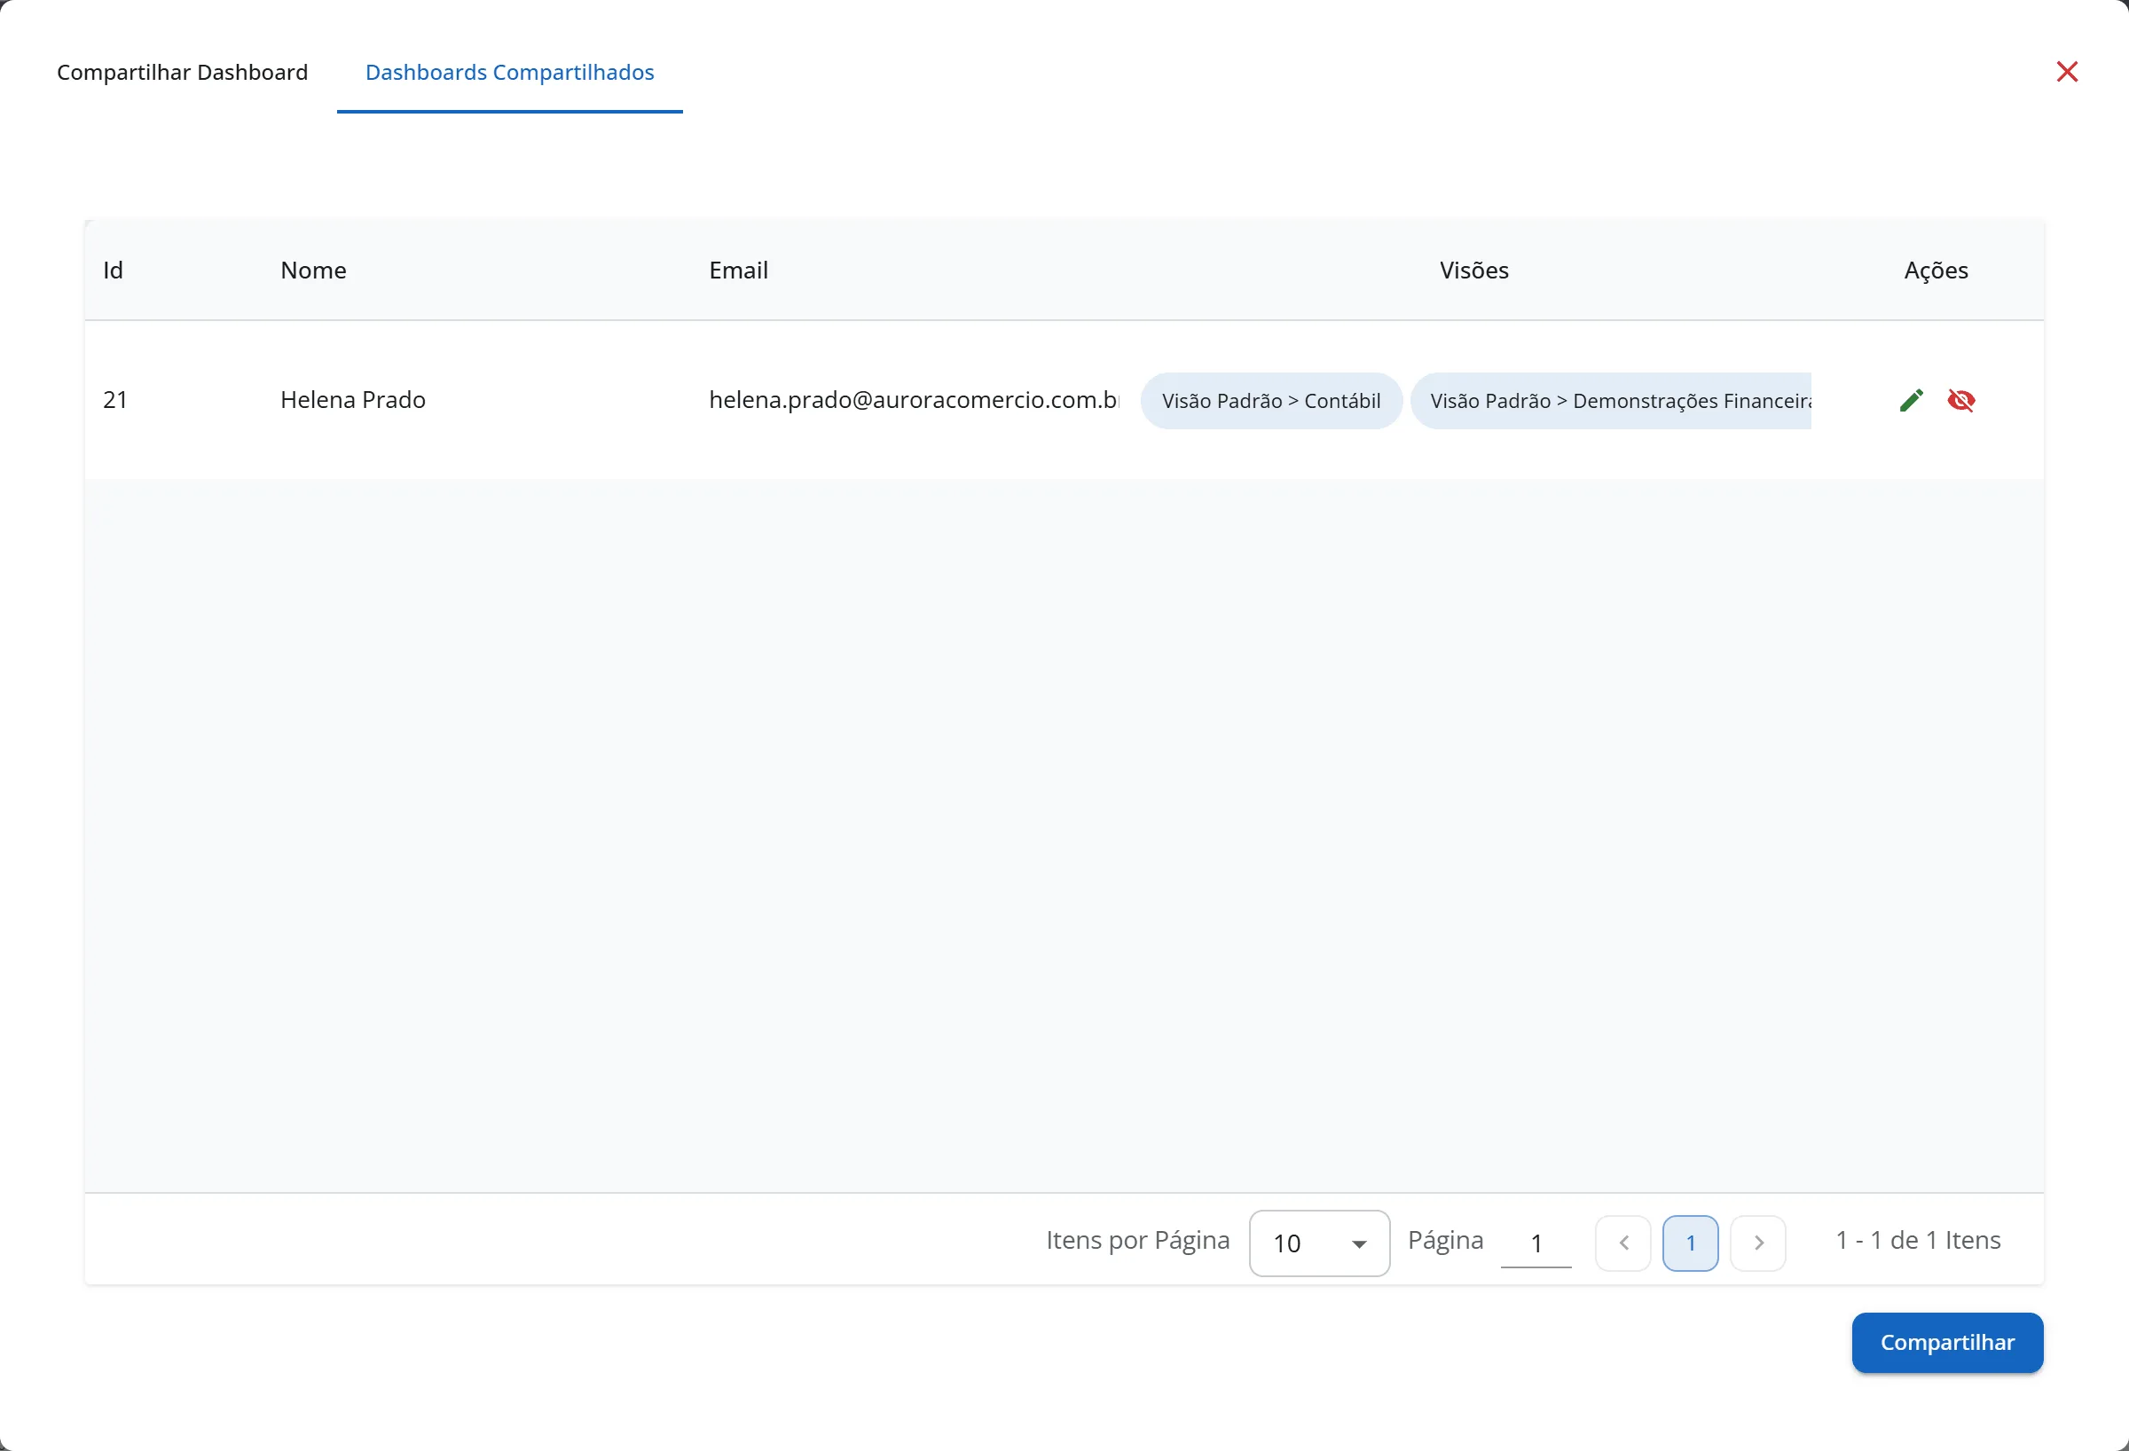Click the Id value 21 cell
Image resolution: width=2129 pixels, height=1451 pixels.
point(115,400)
